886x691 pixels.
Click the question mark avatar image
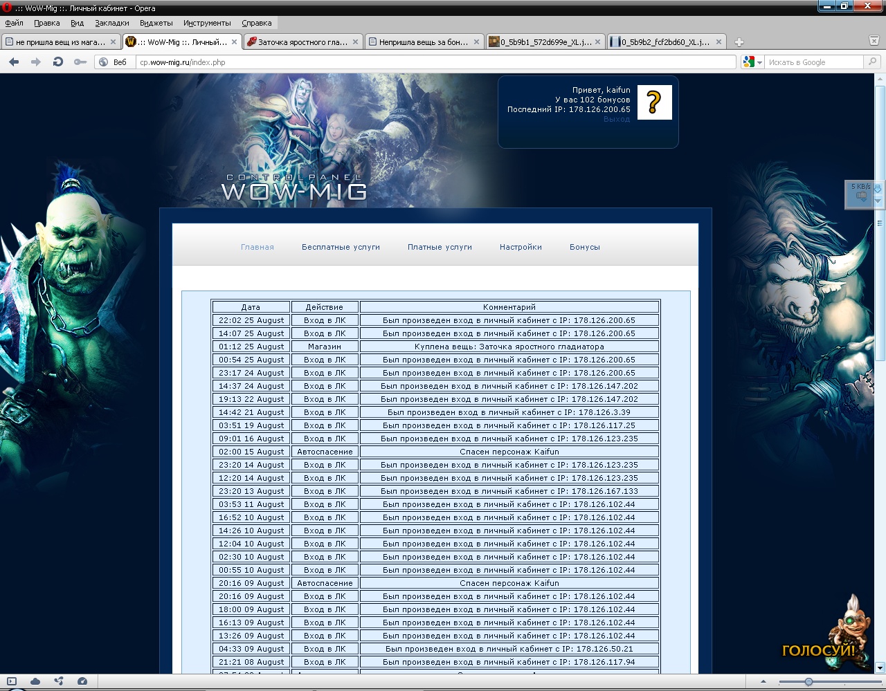coord(654,102)
